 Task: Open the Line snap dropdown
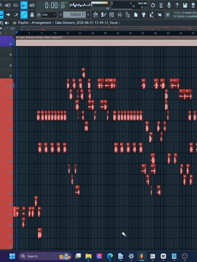pos(49,15)
